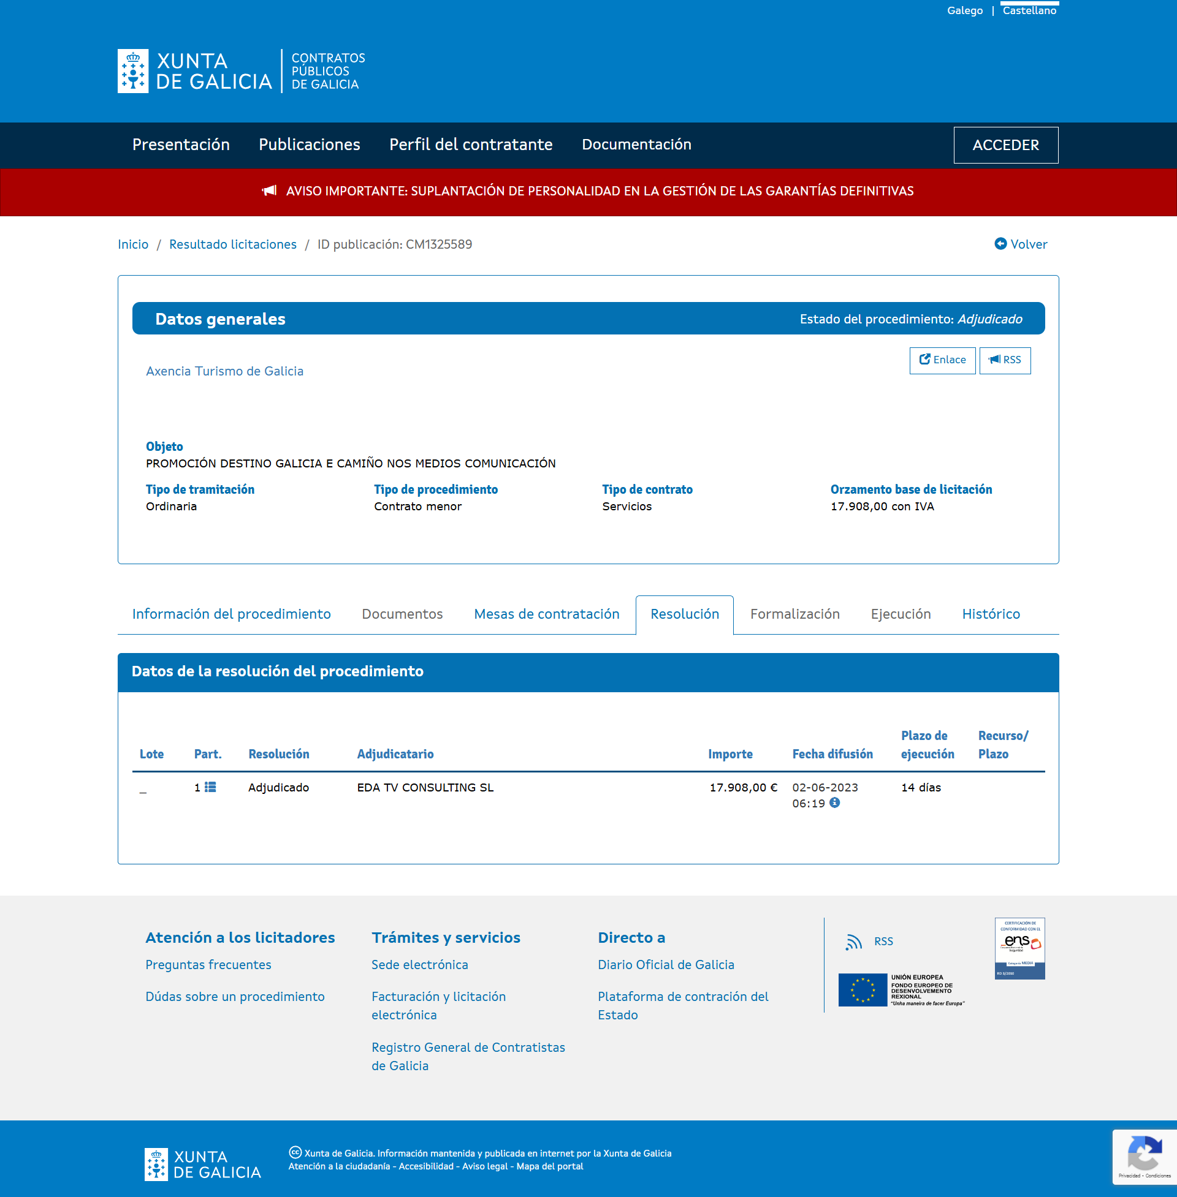The width and height of the screenshot is (1177, 1197).
Task: Click the Xunta de Galicia header logo
Action: (194, 71)
